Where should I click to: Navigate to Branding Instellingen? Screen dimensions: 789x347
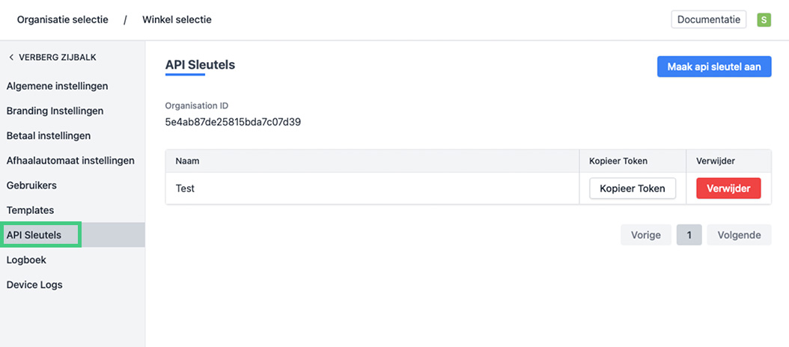point(55,111)
